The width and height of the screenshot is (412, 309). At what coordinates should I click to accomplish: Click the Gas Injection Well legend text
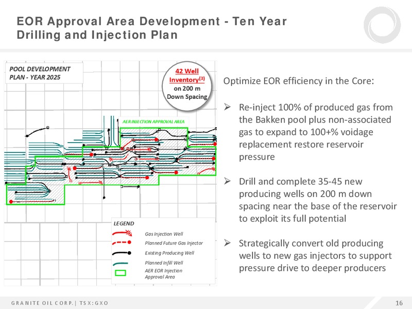coord(164,234)
